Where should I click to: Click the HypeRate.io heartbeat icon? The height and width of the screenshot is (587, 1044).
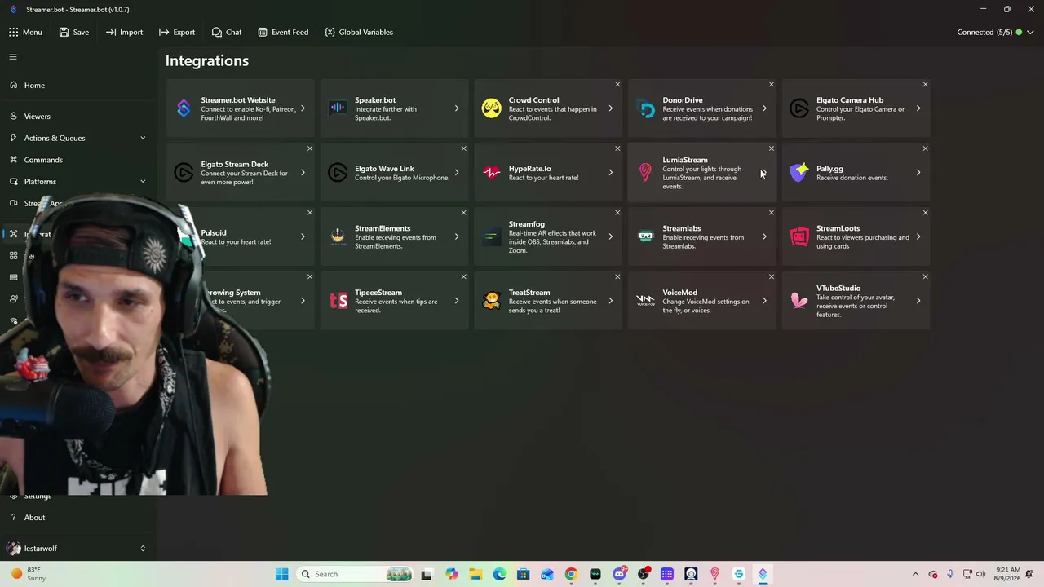coord(491,172)
